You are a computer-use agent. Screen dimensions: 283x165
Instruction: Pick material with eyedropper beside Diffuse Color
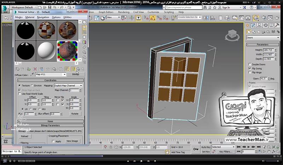pos(32,74)
